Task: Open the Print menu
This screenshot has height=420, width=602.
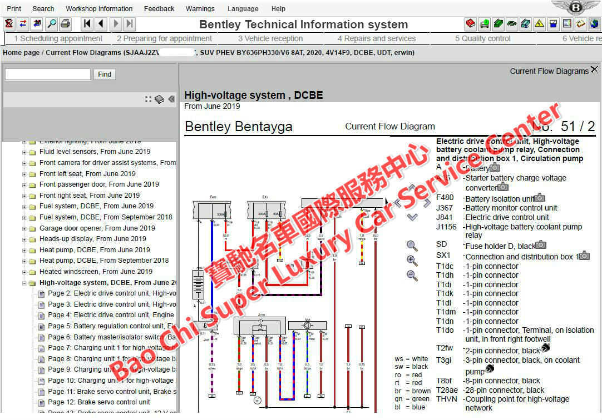Action: 14,8
